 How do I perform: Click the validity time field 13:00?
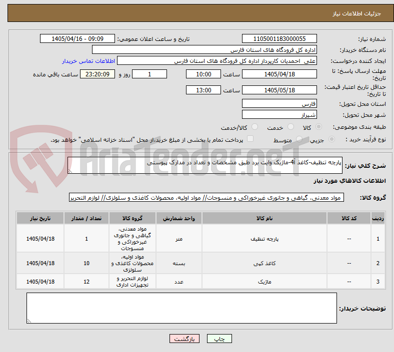pyautogui.click(x=203, y=90)
